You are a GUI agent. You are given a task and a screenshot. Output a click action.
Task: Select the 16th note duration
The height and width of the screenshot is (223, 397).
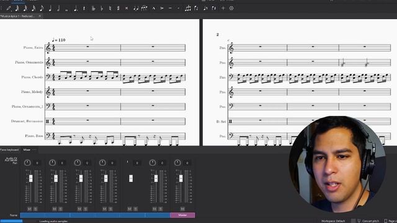tap(33, 8)
